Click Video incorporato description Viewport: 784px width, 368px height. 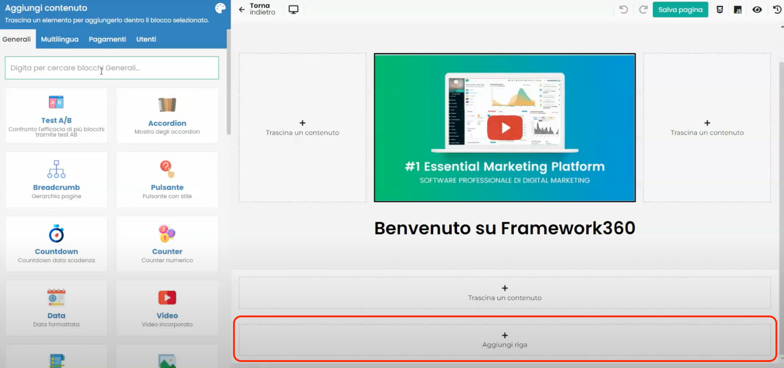pos(167,324)
